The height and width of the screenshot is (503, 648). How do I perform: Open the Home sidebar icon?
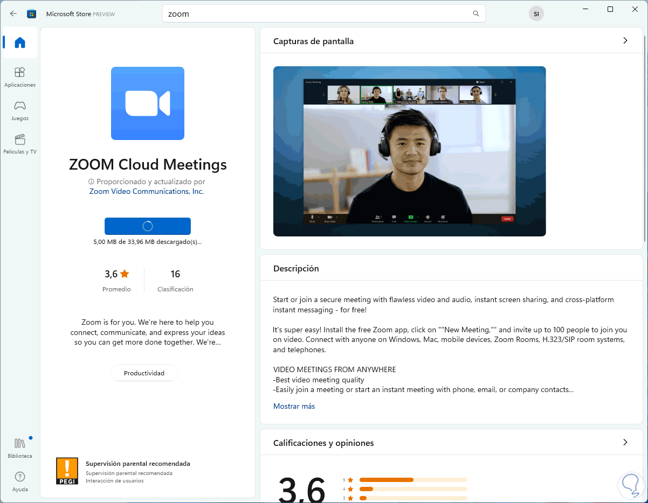20,43
